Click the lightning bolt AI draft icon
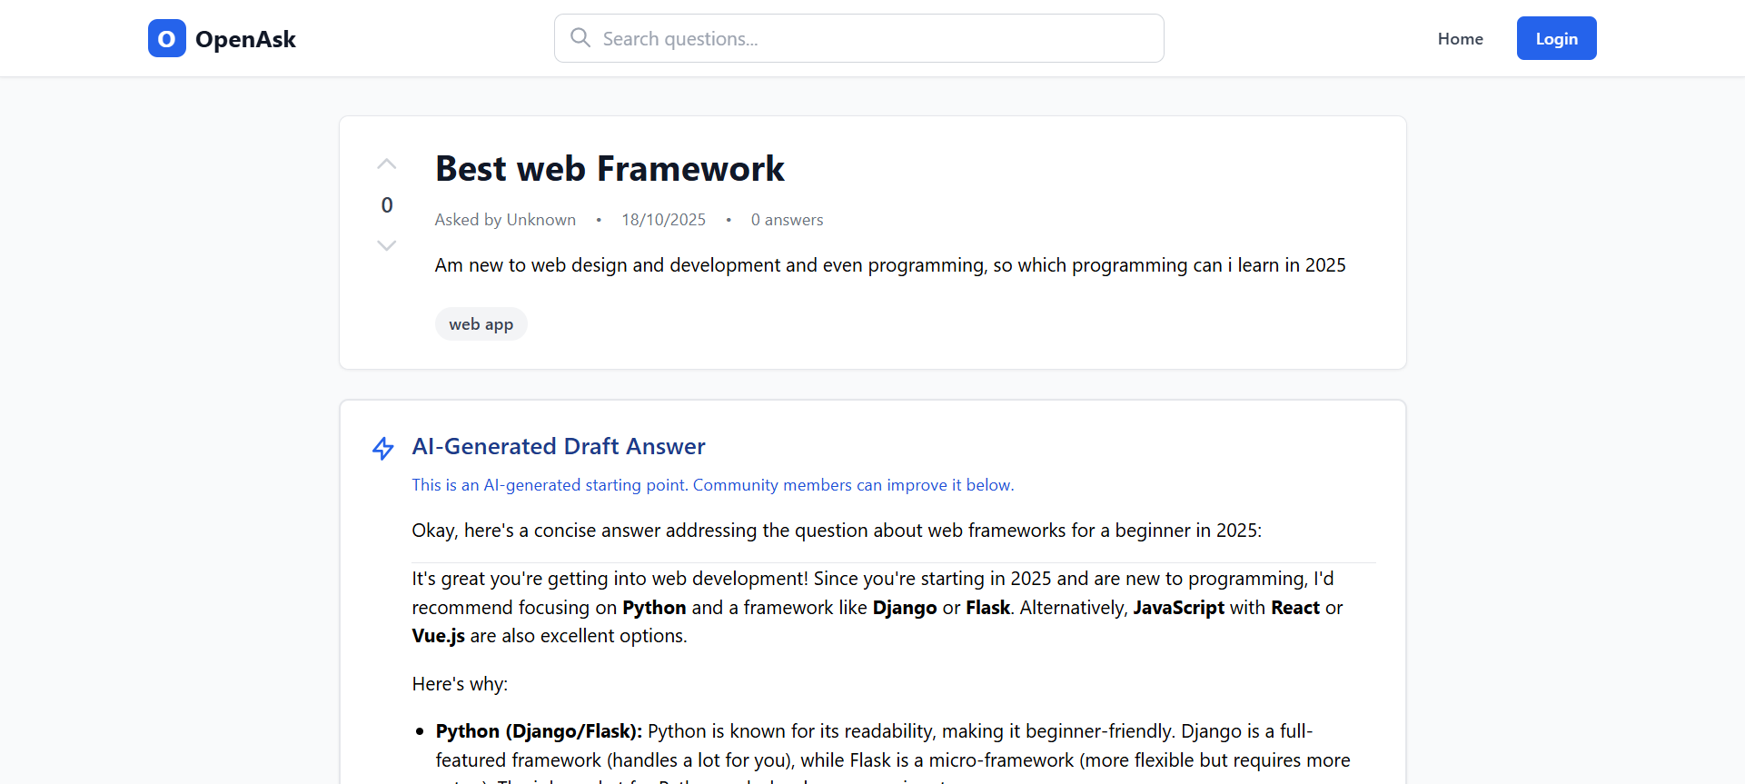This screenshot has width=1745, height=784. (383, 448)
